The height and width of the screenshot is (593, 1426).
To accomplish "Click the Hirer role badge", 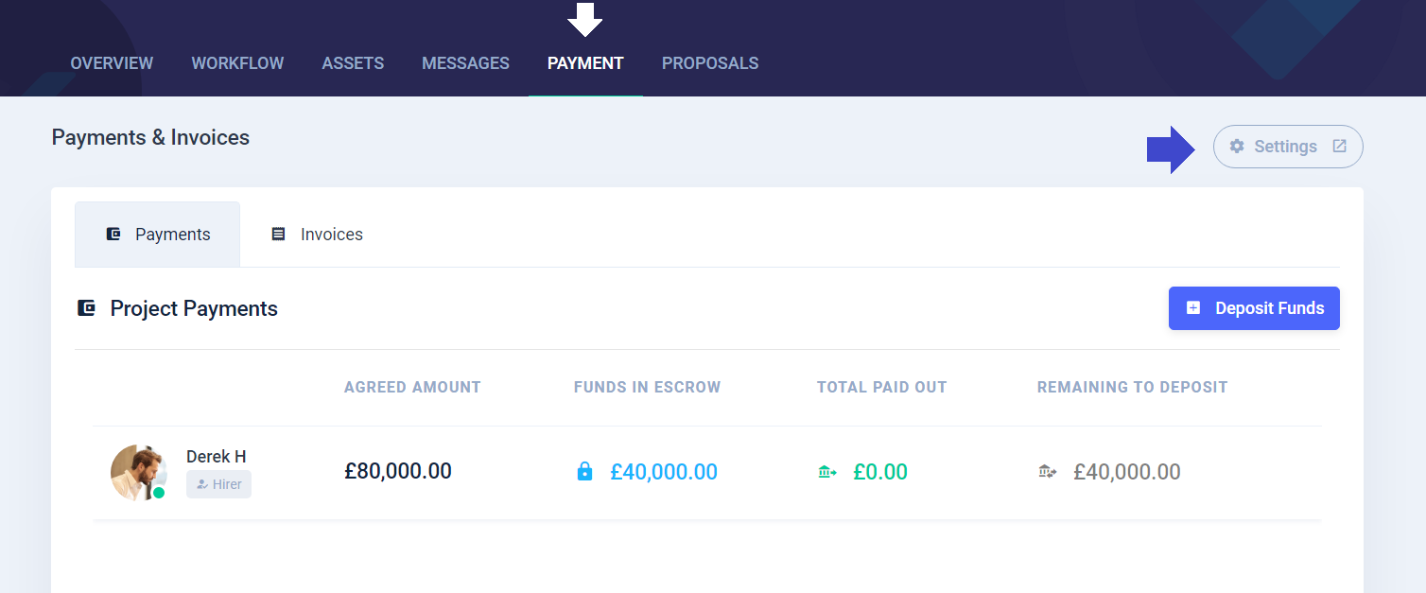I will click(218, 484).
